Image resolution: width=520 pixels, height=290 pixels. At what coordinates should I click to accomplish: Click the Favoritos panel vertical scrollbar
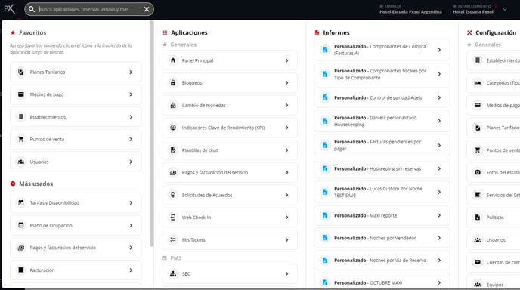point(152,134)
